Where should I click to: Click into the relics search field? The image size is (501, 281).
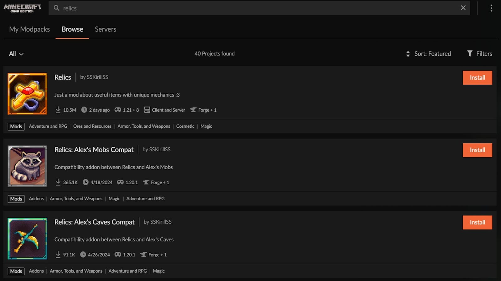point(250,8)
